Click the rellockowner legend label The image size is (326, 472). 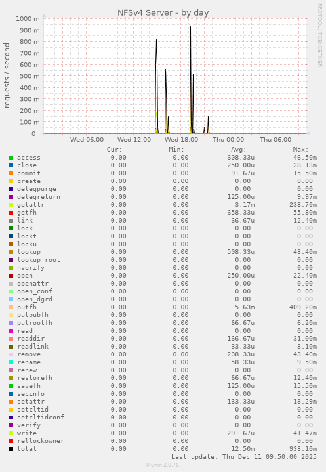[x=41, y=441]
